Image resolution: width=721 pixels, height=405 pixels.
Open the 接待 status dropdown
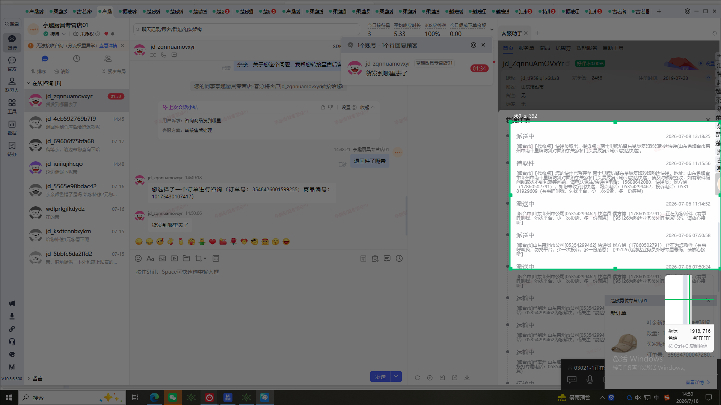(x=55, y=34)
